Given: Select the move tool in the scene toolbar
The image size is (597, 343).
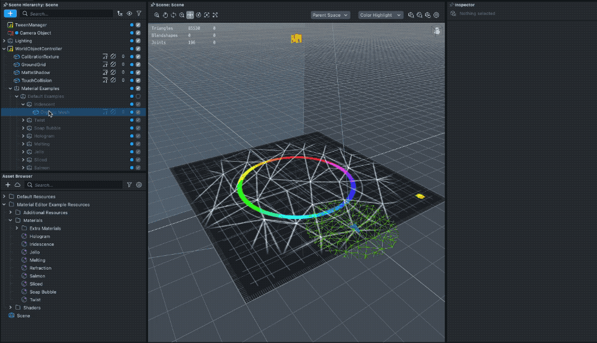Looking at the screenshot, I should [x=190, y=15].
